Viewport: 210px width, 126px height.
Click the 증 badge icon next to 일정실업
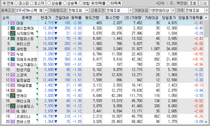[13, 80]
